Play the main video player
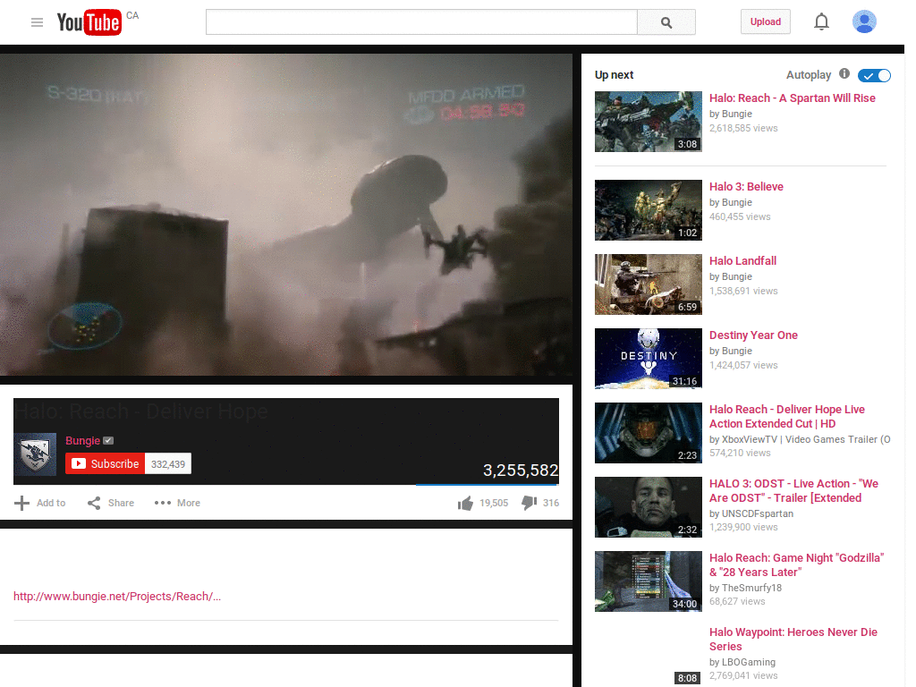 [286, 215]
